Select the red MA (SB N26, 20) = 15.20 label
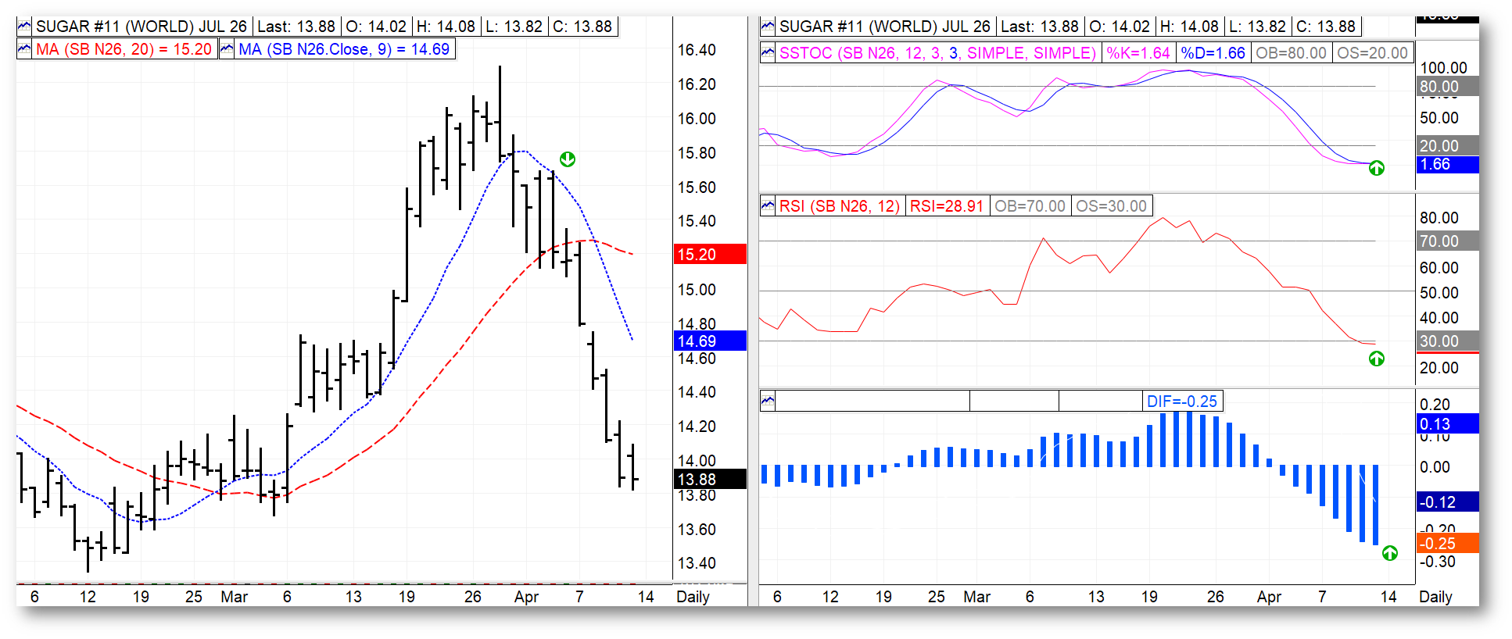Screen dimensions: 1512x639 point(124,49)
